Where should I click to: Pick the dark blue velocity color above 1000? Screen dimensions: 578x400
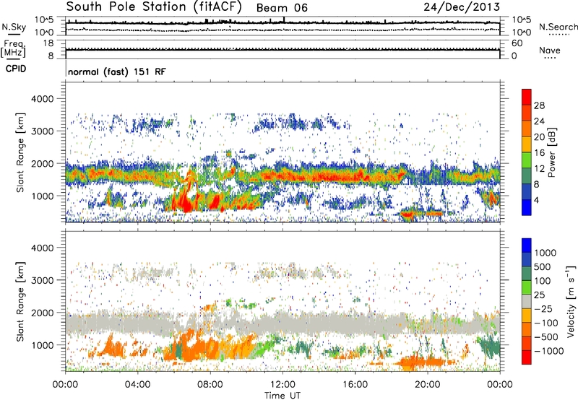(x=527, y=245)
